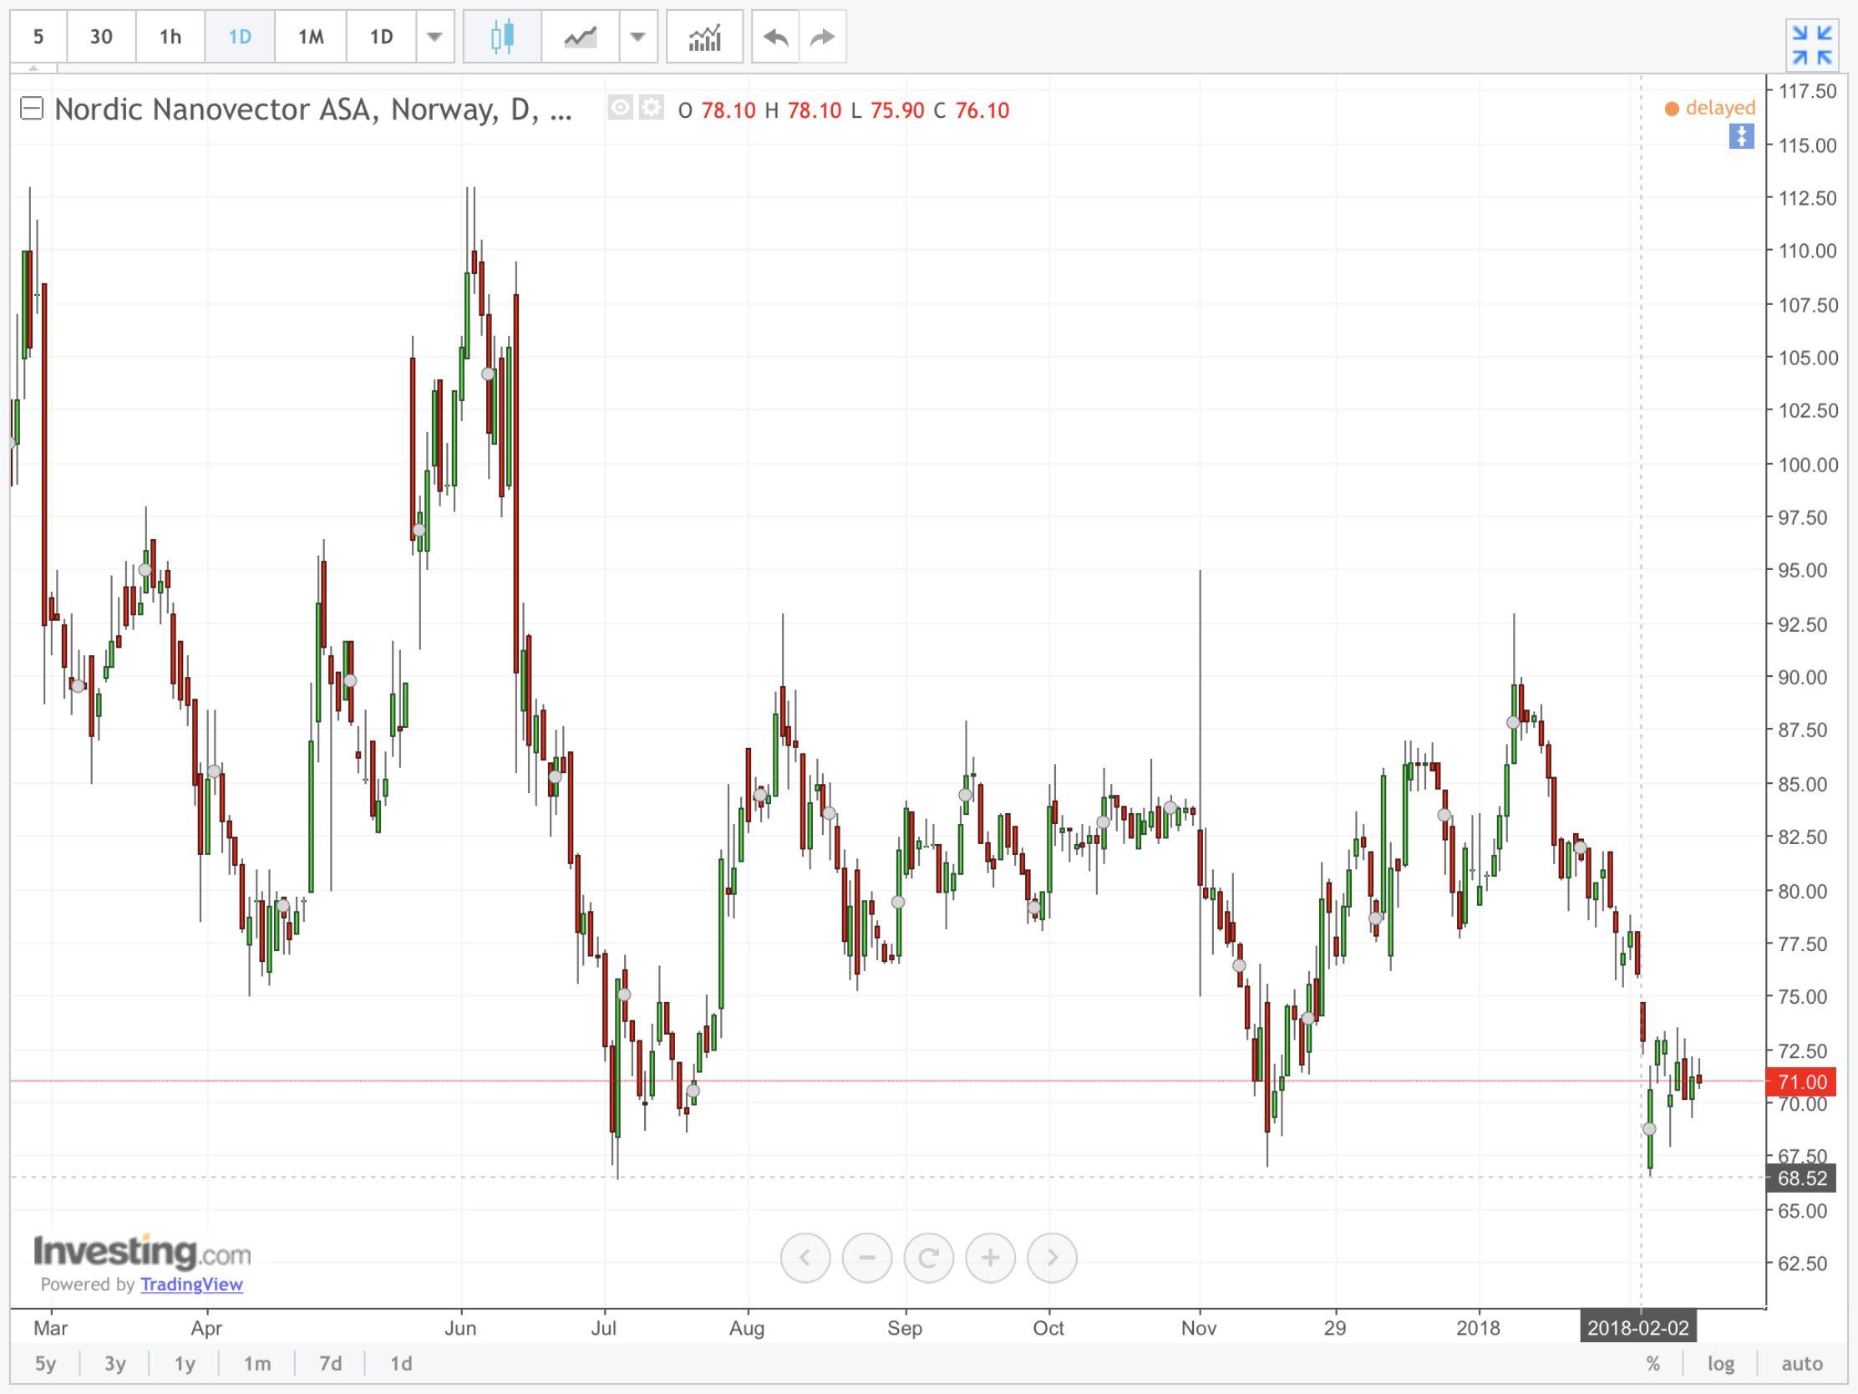Screen dimensions: 1858x1394
Task: Exit fullscreen chart mode
Action: tap(1812, 44)
